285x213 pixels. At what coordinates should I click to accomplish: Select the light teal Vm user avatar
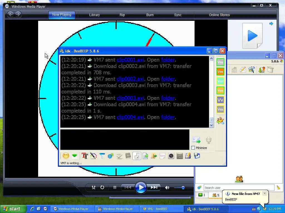point(220,81)
